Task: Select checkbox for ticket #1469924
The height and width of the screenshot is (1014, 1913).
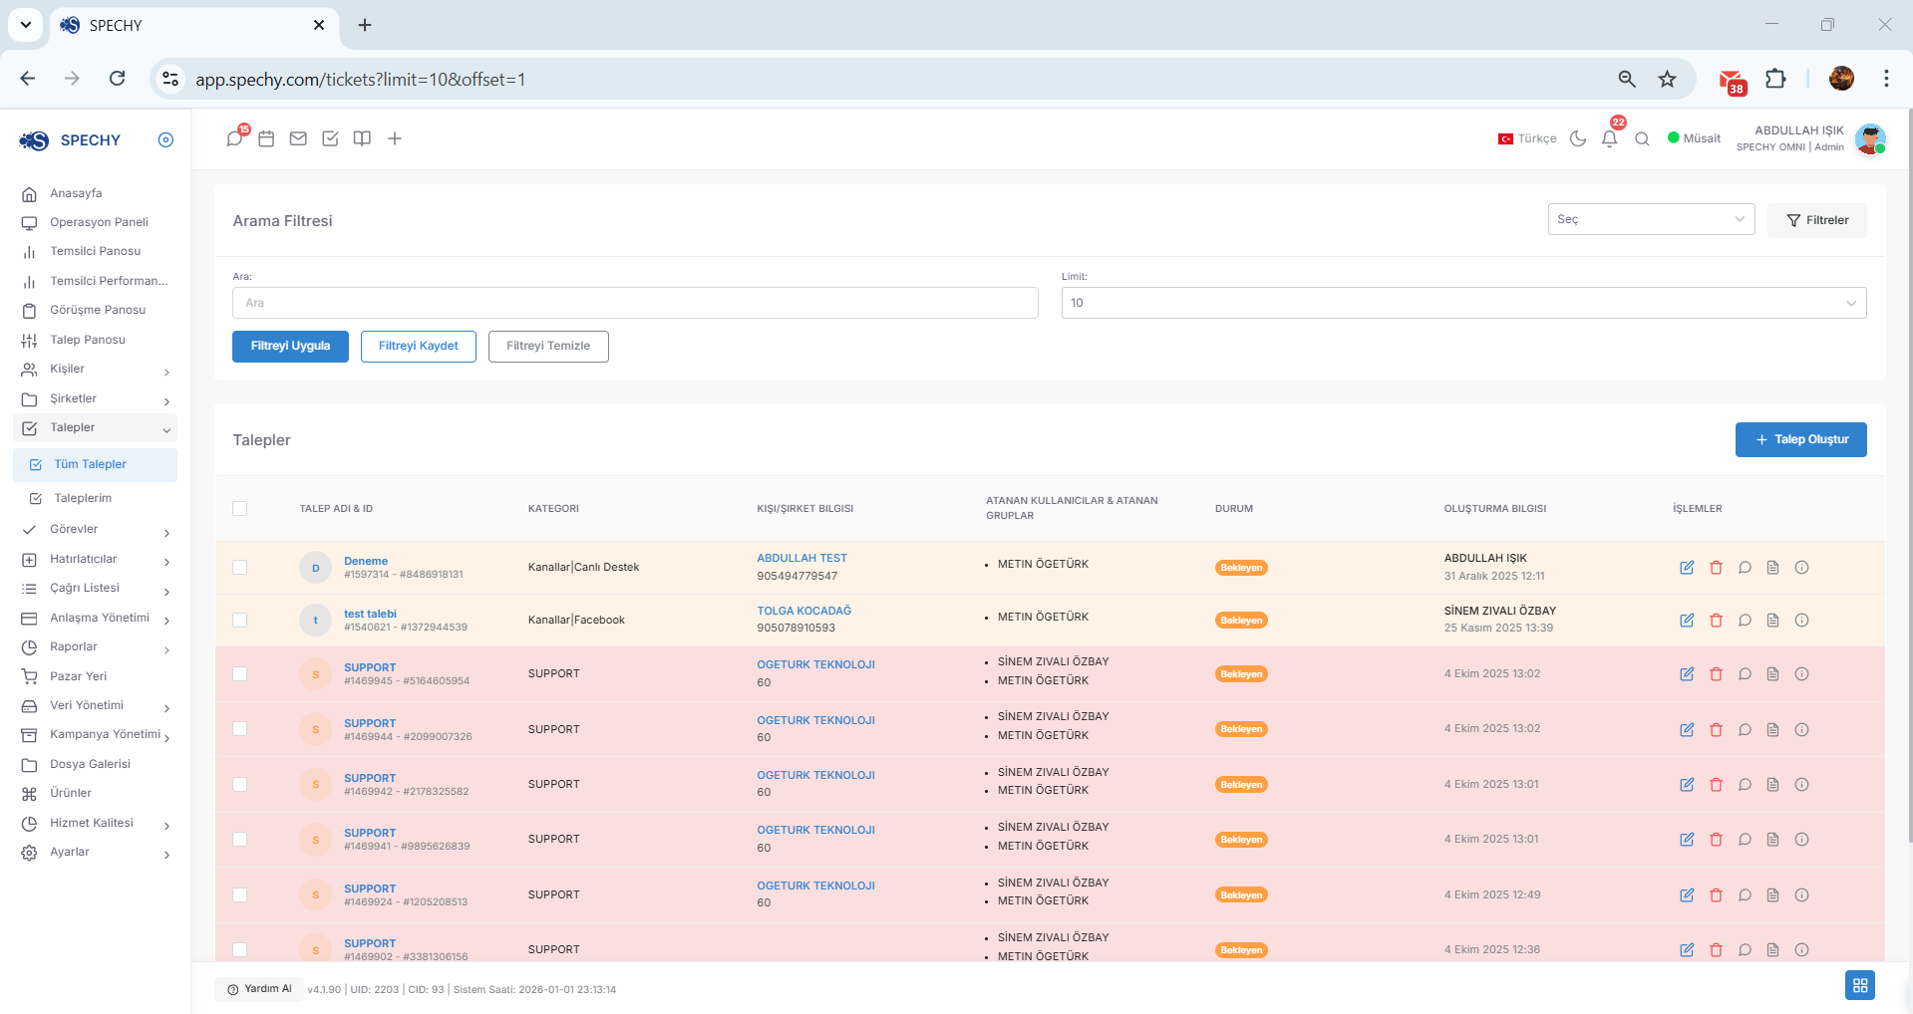Action: pos(239,895)
